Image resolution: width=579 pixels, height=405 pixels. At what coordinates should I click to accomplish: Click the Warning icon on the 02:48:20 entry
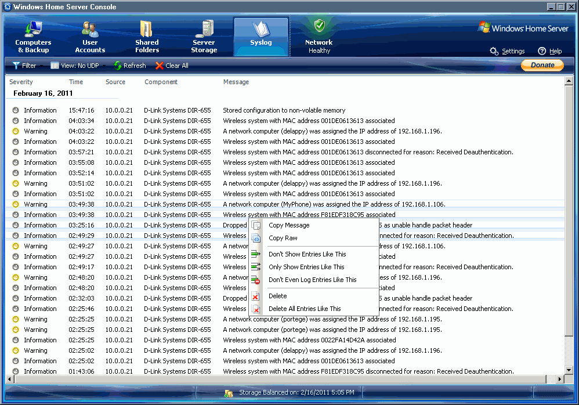pyautogui.click(x=16, y=277)
